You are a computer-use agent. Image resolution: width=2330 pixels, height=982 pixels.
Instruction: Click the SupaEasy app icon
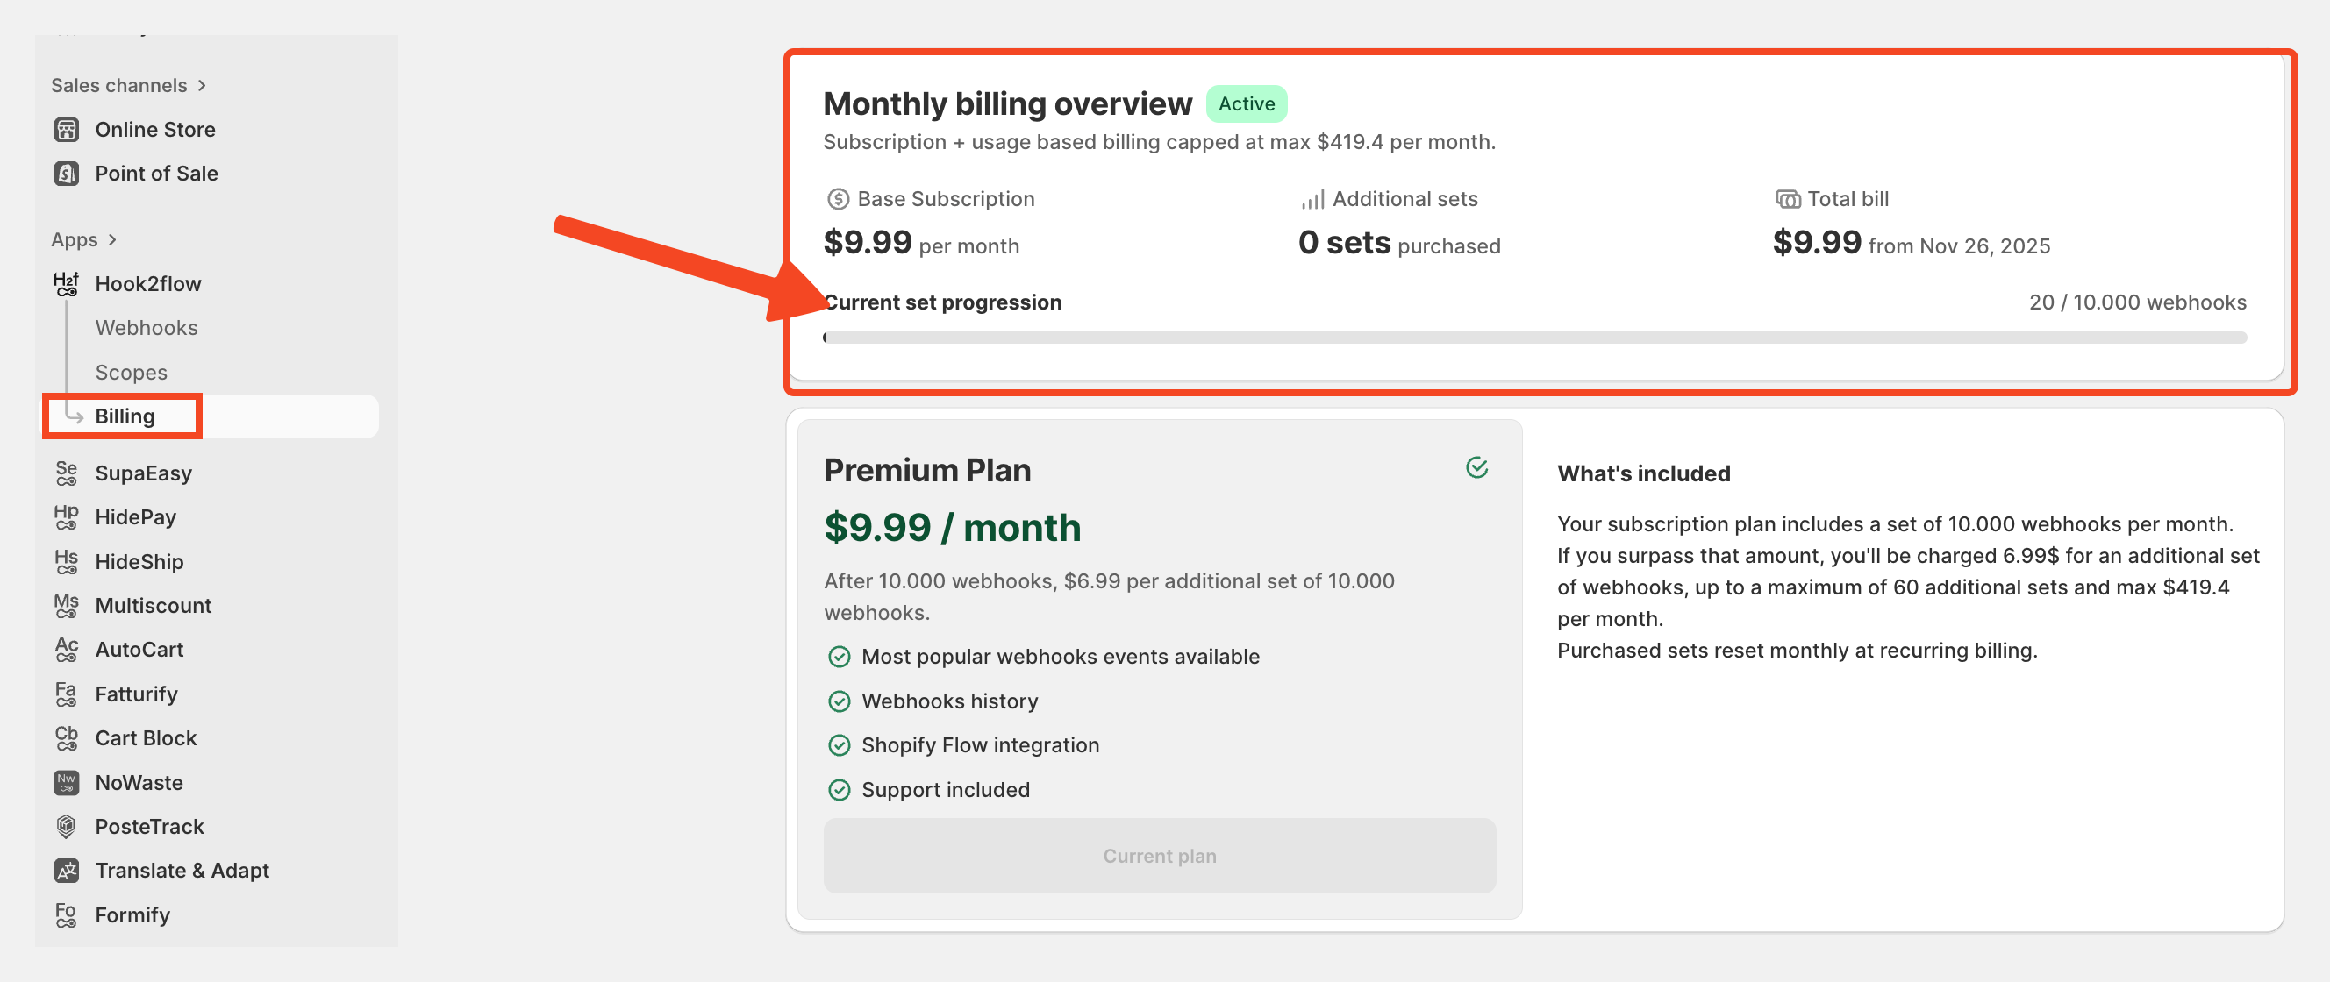66,473
